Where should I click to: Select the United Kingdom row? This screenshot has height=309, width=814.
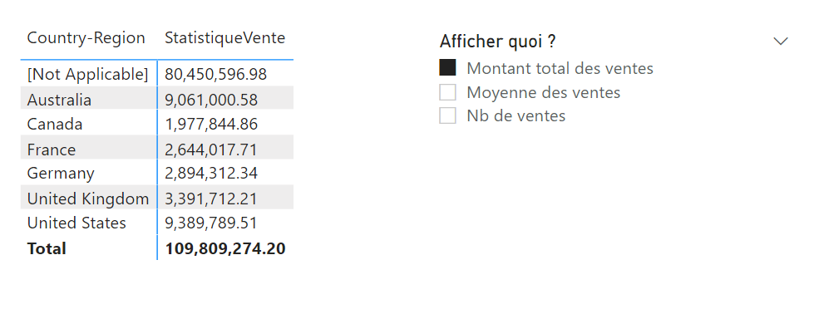pyautogui.click(x=157, y=198)
